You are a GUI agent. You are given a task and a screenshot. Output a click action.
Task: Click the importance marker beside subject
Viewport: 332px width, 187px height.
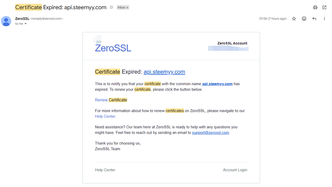[111, 7]
